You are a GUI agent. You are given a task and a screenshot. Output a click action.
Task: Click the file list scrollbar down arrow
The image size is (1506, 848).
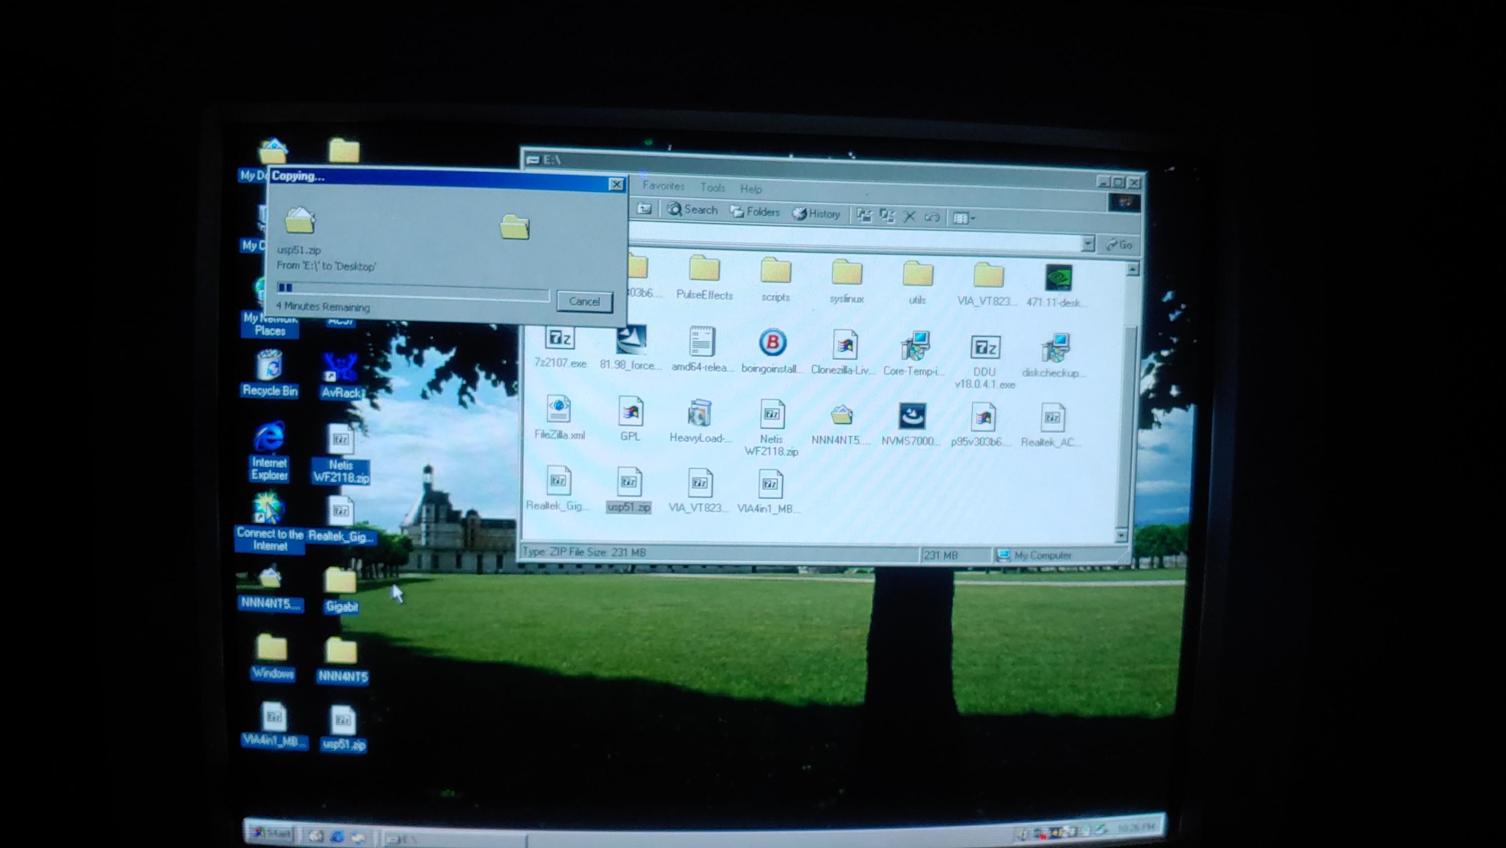[x=1121, y=534]
